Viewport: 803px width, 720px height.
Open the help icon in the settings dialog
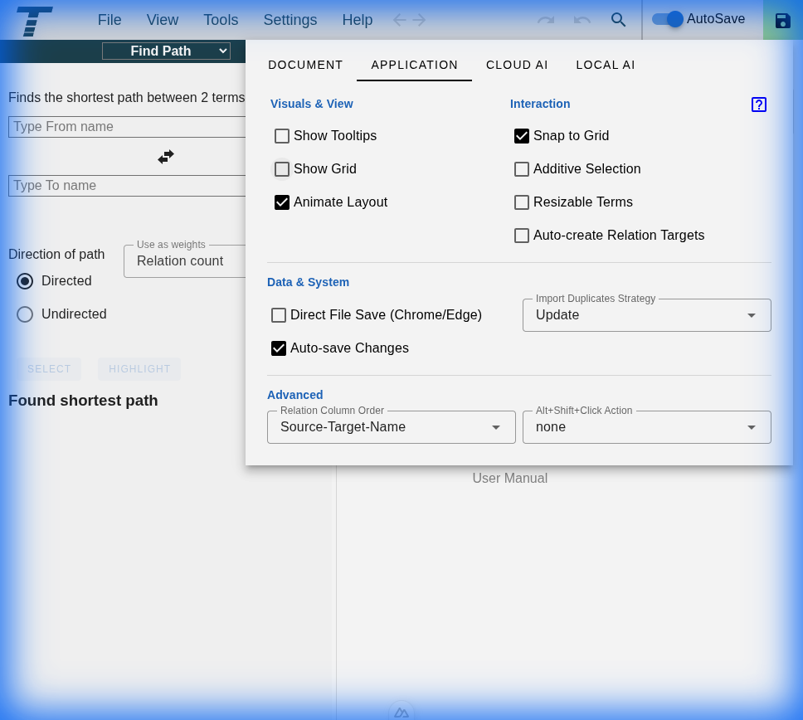[759, 105]
